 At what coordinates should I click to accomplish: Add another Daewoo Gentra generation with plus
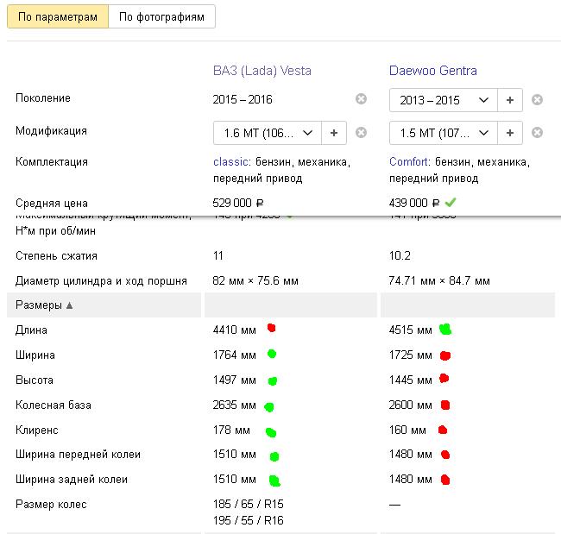click(x=510, y=100)
